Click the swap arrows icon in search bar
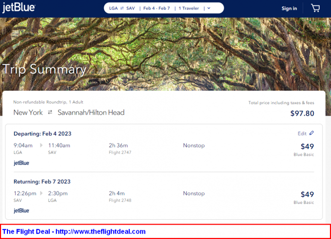 pyautogui.click(x=122, y=8)
